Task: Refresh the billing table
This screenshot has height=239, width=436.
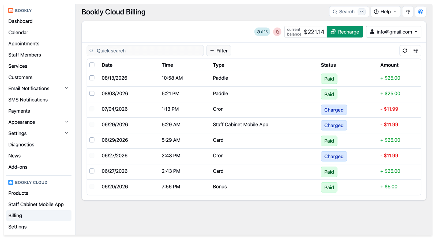Action: tap(405, 51)
